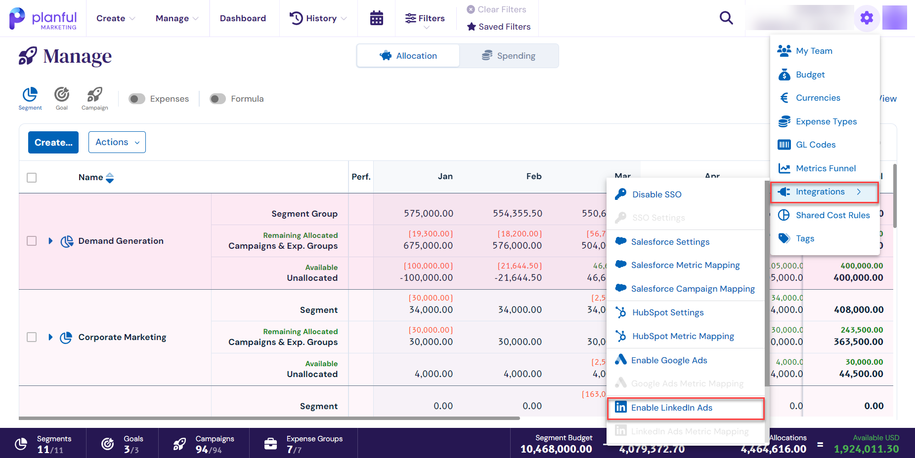Open Saved Filters
The width and height of the screenshot is (915, 458).
(x=499, y=27)
